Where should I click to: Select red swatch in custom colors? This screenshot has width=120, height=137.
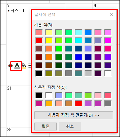(78, 104)
